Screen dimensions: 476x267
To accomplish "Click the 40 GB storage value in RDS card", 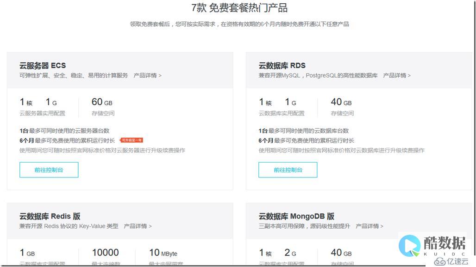I will click(341, 102).
